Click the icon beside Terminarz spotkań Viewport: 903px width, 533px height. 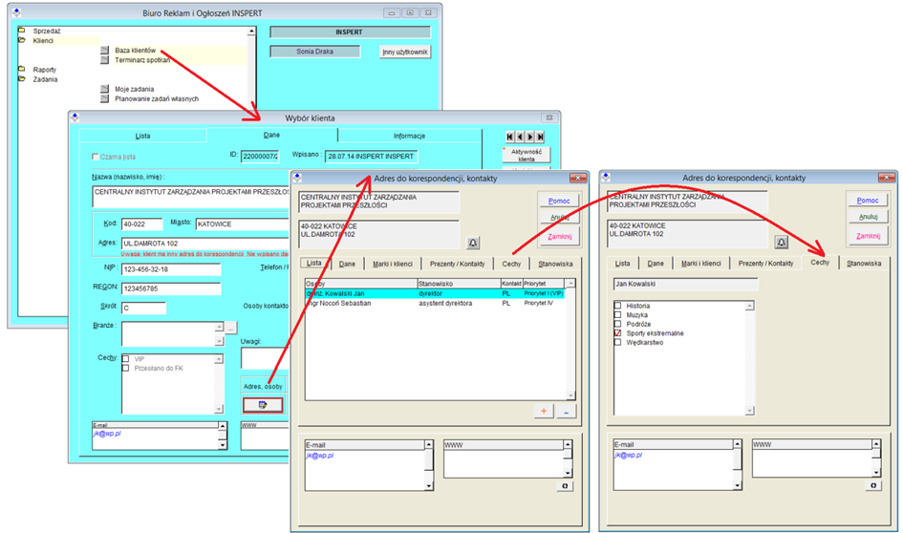click(x=104, y=60)
